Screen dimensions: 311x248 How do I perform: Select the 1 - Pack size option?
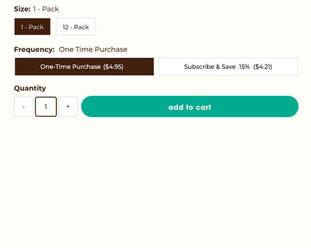(32, 27)
